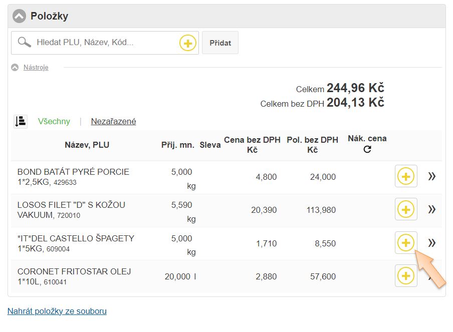
Task: Collapse the Položky panel with chevron
Action: coord(19,16)
